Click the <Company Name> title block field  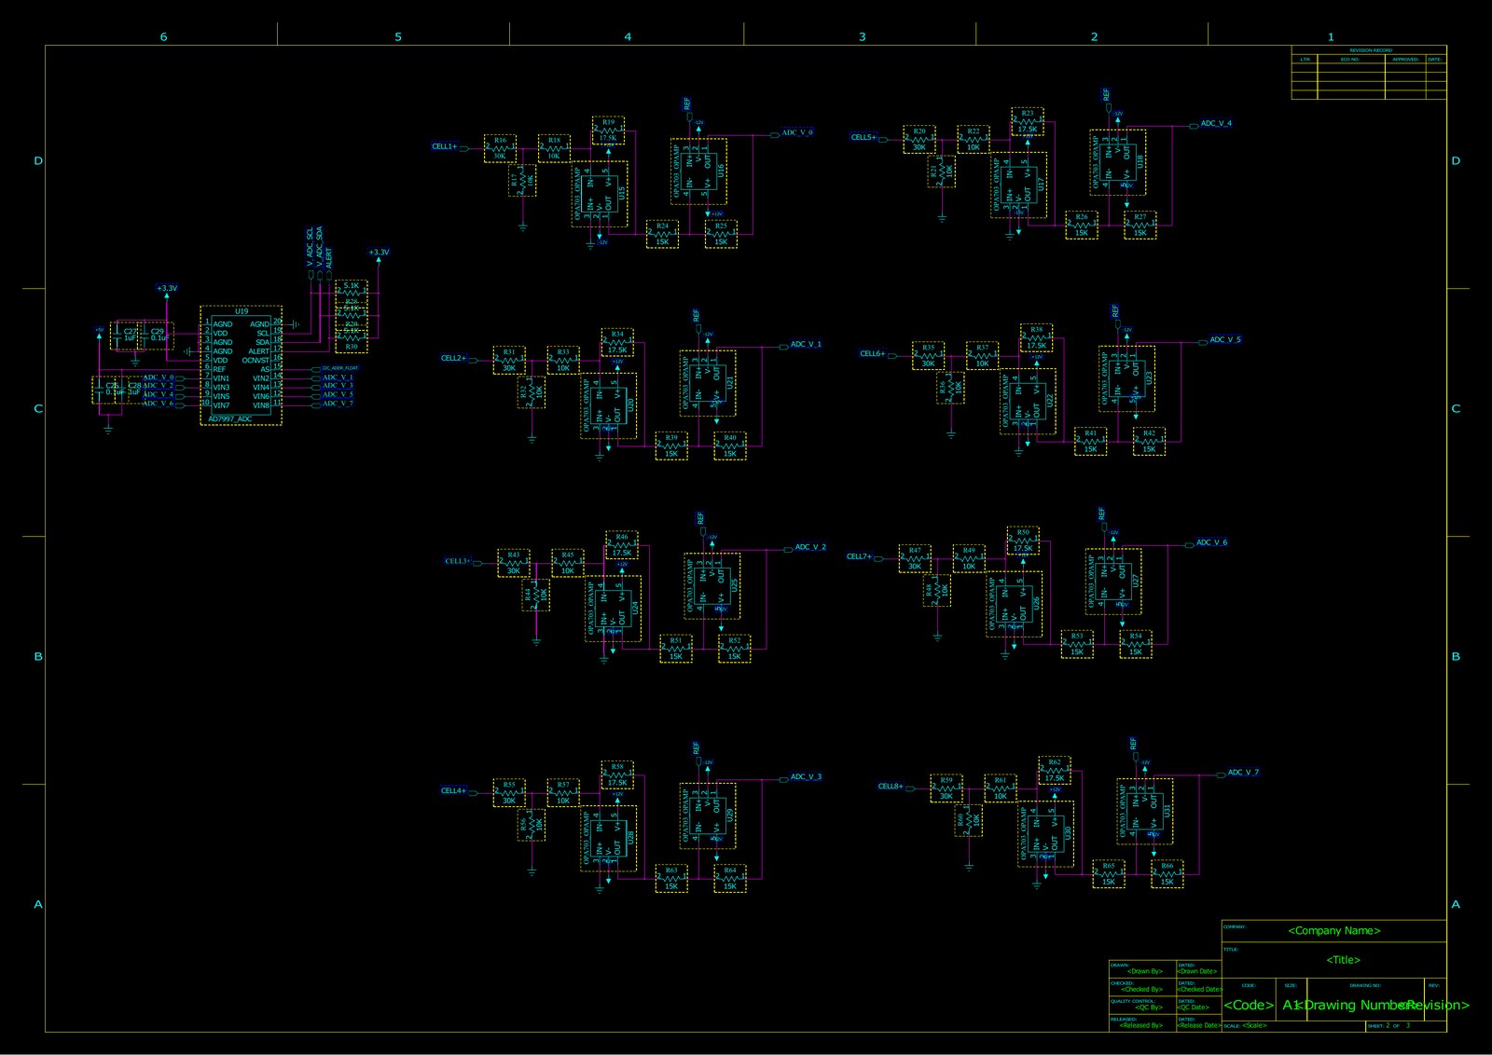[x=1334, y=930]
